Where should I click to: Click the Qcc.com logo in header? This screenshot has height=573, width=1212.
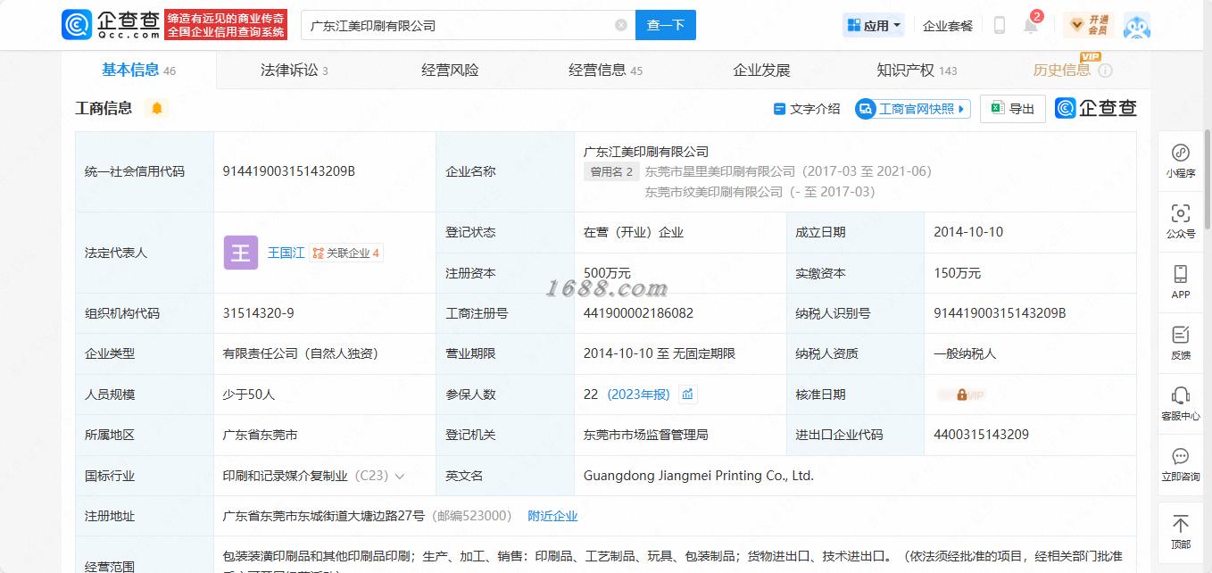point(112,25)
